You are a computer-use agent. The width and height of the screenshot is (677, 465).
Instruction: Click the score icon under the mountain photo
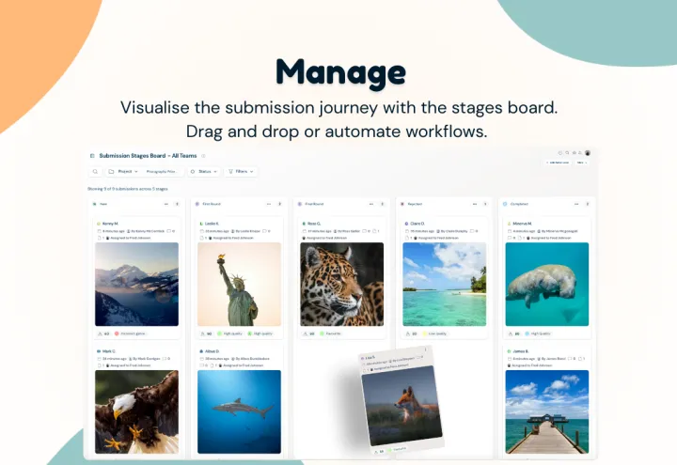click(101, 333)
